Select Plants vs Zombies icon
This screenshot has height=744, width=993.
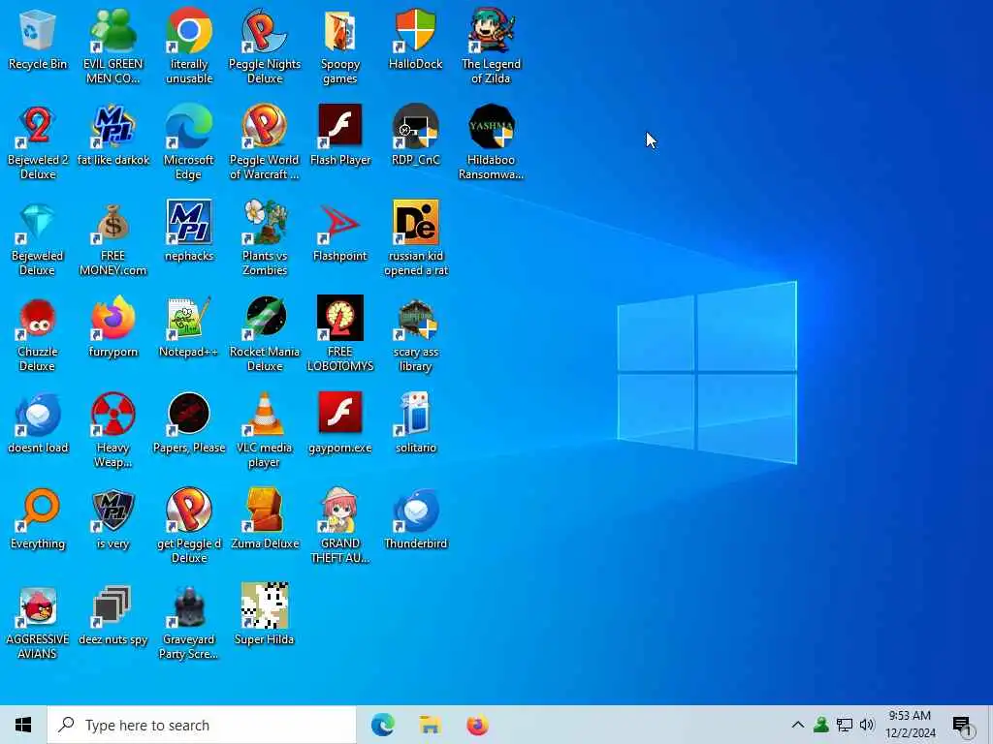click(265, 238)
